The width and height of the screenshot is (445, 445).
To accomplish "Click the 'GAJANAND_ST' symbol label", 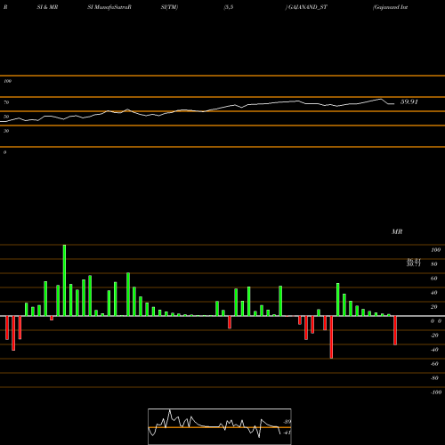I will (308, 7).
